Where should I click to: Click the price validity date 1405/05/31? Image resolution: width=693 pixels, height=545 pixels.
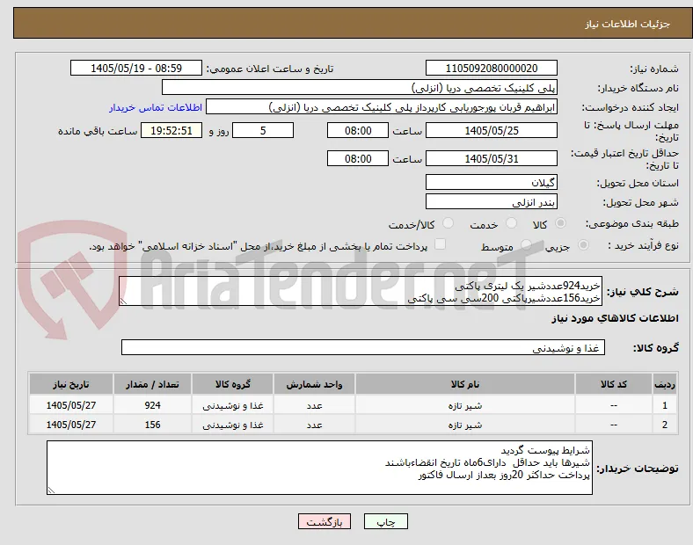click(491, 158)
